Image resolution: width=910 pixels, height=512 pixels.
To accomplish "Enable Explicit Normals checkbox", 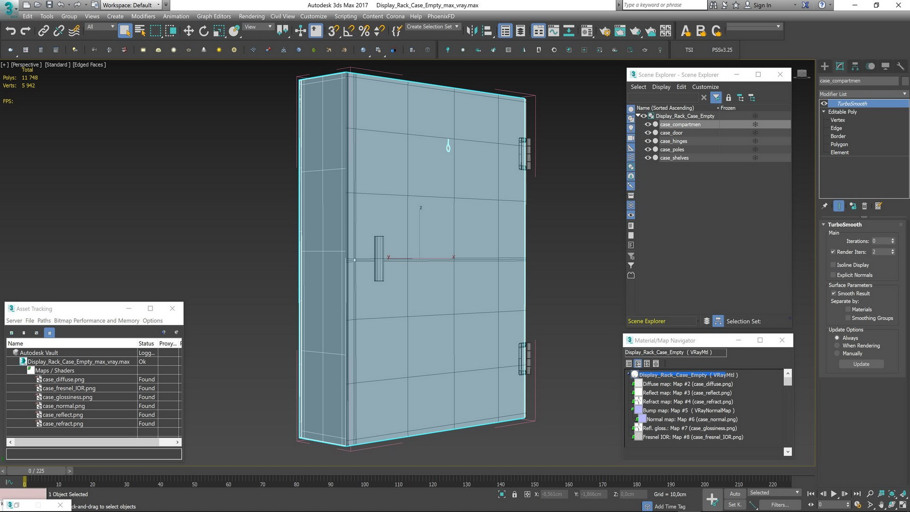I will [x=833, y=275].
